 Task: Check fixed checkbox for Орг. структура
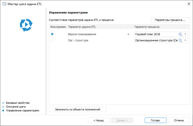coord(52,40)
